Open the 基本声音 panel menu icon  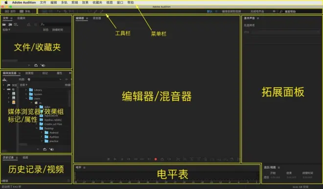[x=258, y=18]
